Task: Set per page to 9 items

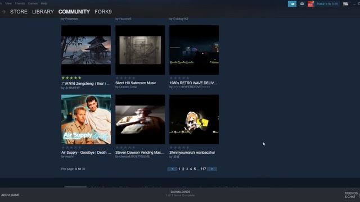Action: tap(76, 169)
